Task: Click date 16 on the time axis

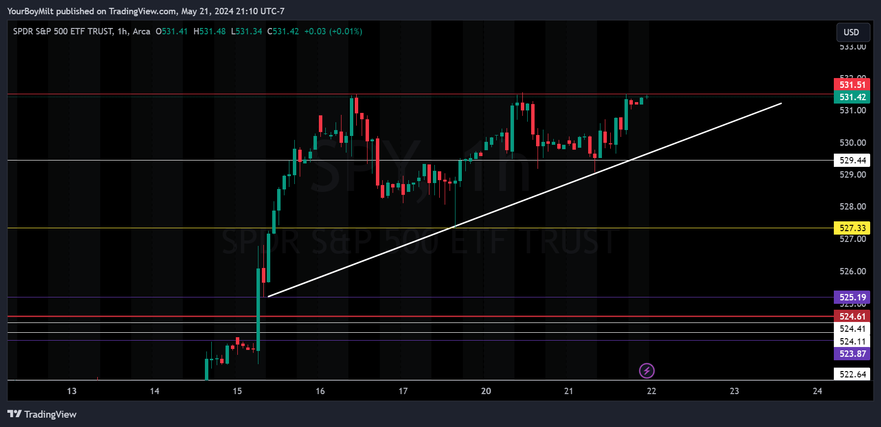Action: point(320,391)
